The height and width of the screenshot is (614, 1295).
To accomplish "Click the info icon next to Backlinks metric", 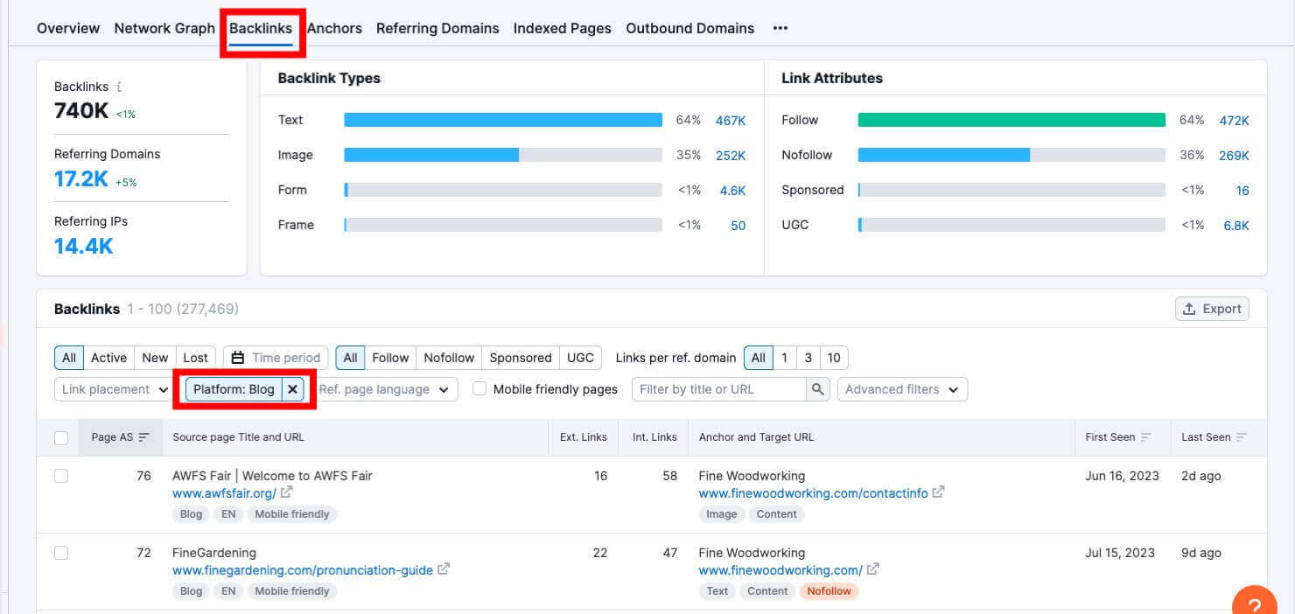I will pos(118,86).
